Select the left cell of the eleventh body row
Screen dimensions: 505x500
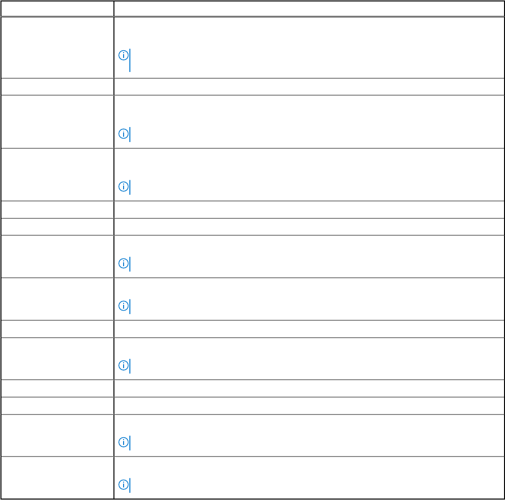(x=57, y=388)
